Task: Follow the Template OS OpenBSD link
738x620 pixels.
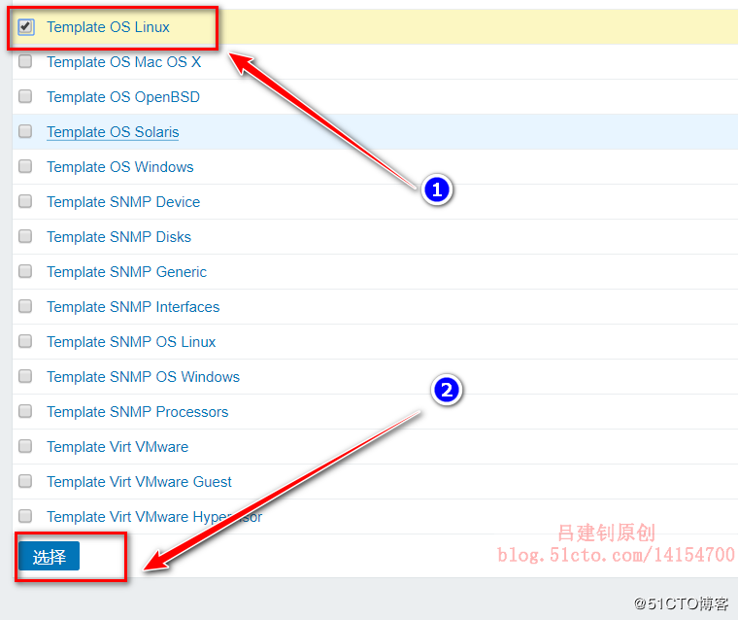Action: [123, 96]
